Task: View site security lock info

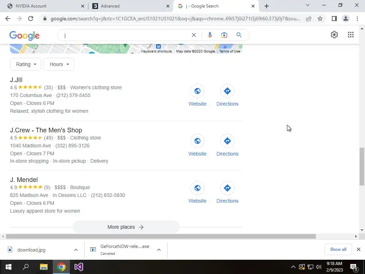Action: click(45, 19)
